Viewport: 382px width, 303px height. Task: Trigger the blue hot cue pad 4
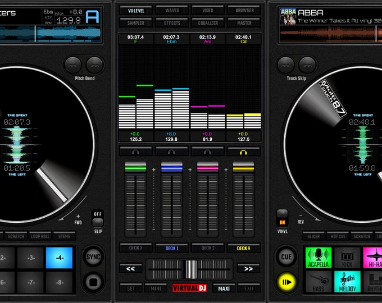pyautogui.click(x=59, y=258)
